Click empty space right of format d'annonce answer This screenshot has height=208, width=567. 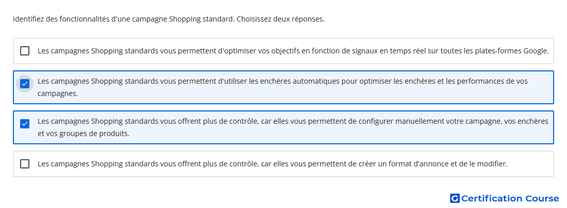coord(530,164)
